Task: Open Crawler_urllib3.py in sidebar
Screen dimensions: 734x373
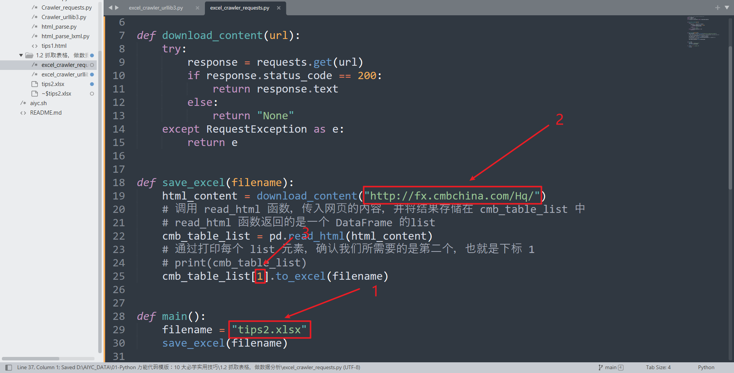Action: 64,17
